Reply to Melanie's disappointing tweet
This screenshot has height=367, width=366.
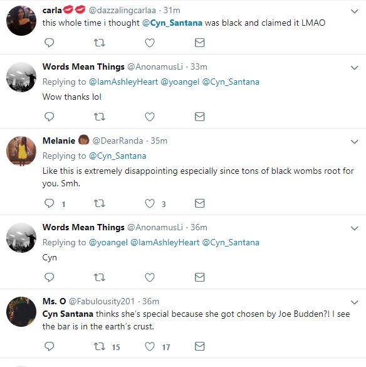tap(49, 203)
